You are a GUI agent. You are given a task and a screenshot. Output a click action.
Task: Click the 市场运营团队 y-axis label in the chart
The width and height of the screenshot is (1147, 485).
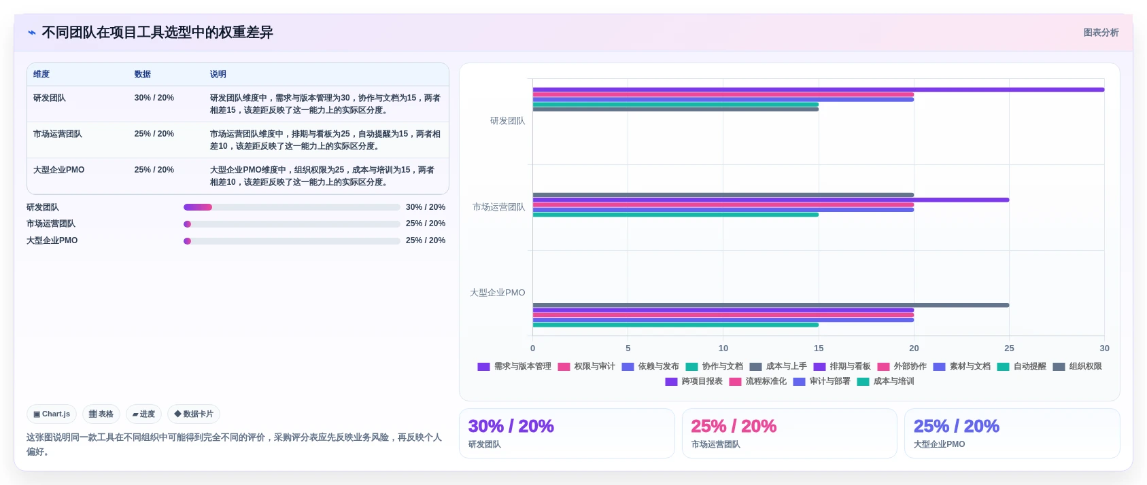[x=499, y=207]
